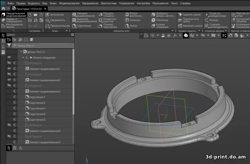Switch to Проставки 1339.m3d tab
The height and width of the screenshot is (164, 250).
(29, 9)
